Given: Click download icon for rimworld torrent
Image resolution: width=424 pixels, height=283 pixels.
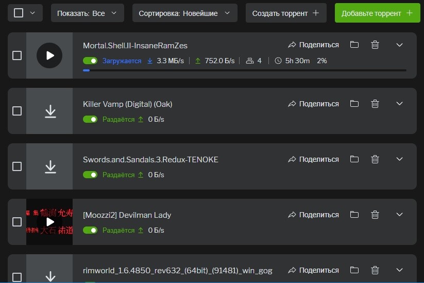Looking at the screenshot, I should [50, 276].
